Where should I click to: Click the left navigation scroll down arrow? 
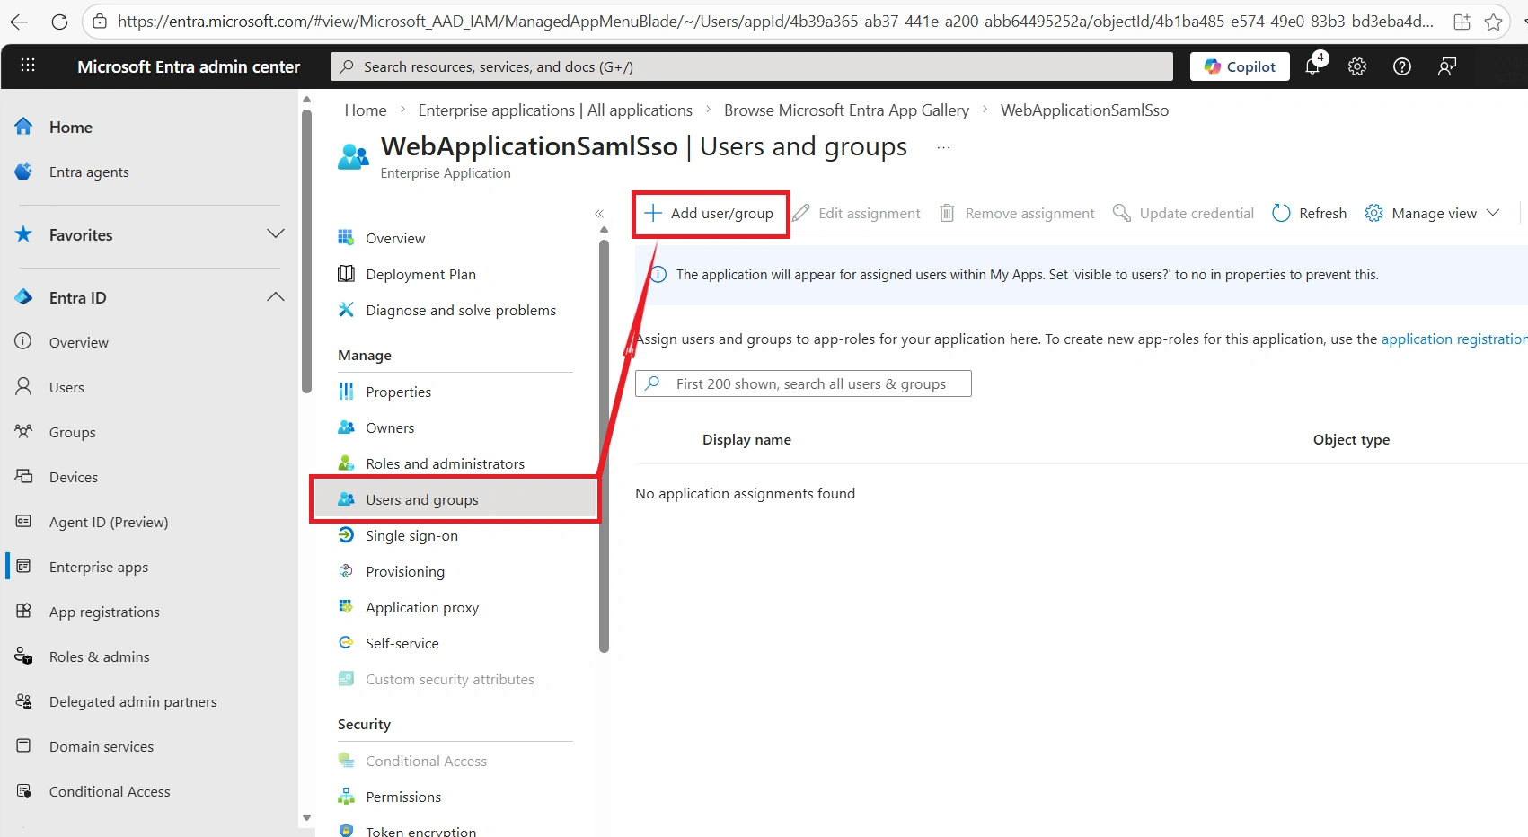pyautogui.click(x=306, y=817)
